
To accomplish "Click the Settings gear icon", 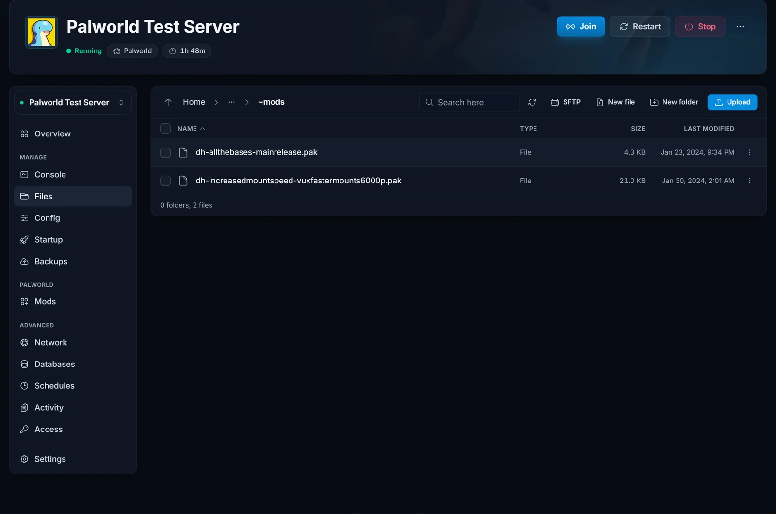I will pyautogui.click(x=24, y=459).
